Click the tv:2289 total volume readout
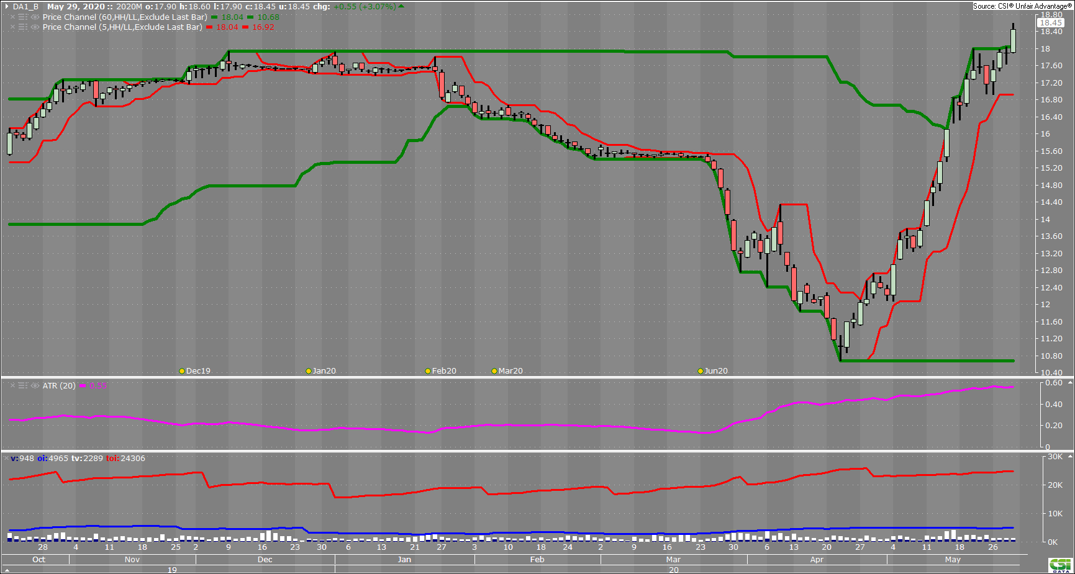The height and width of the screenshot is (574, 1075). [x=87, y=459]
